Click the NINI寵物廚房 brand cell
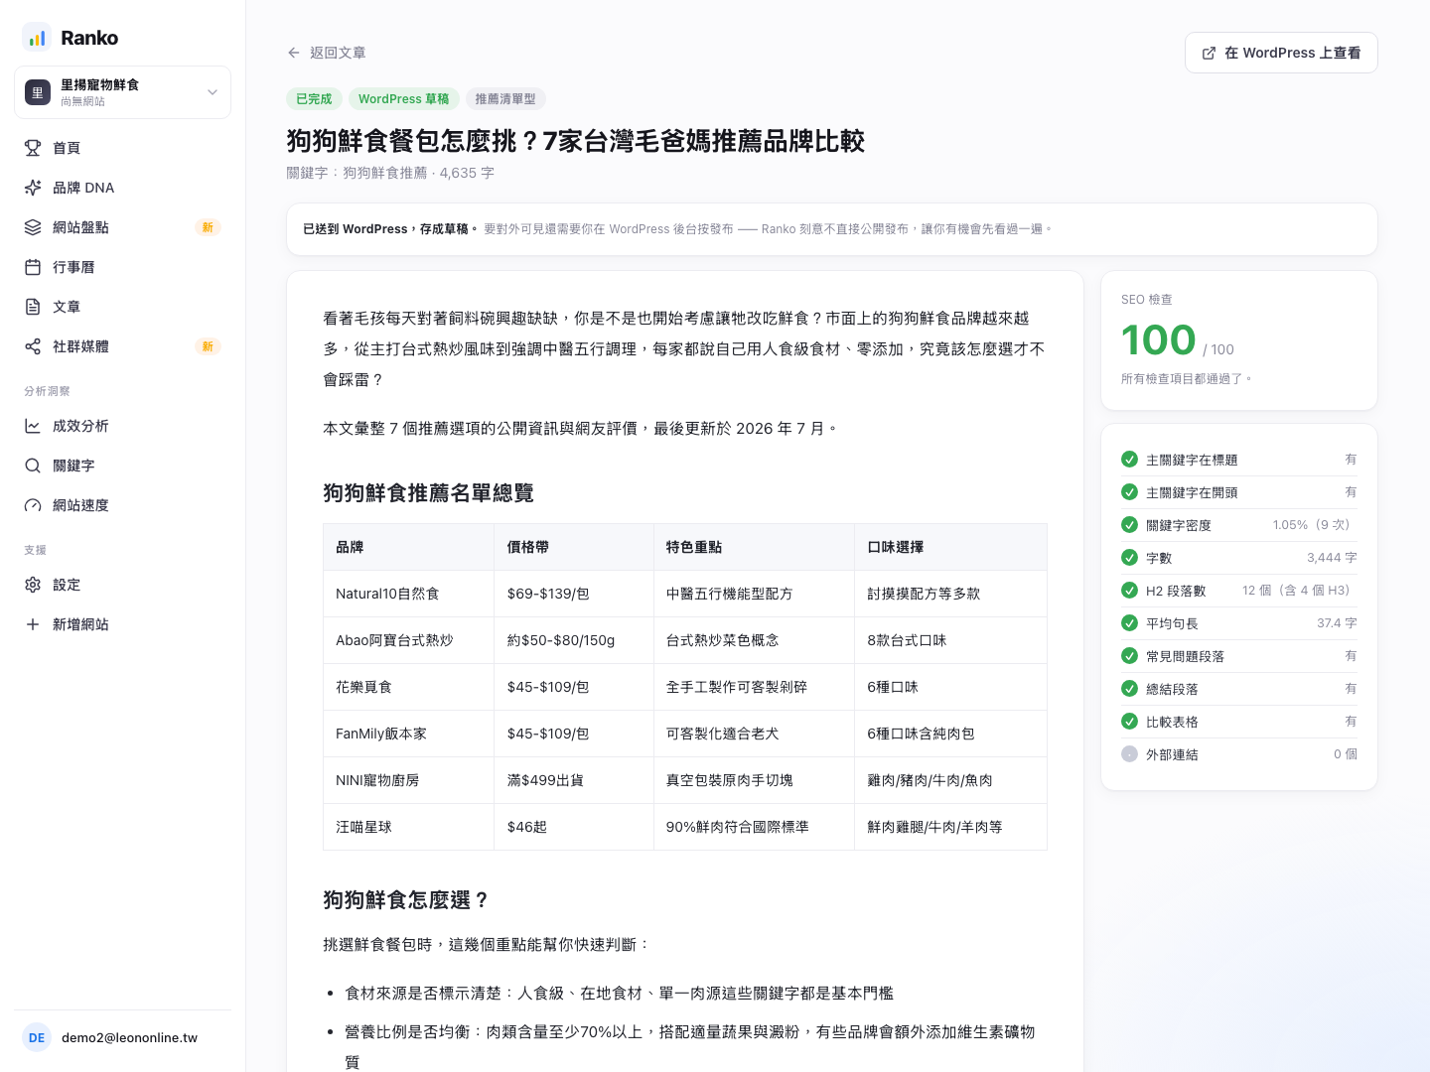The image size is (1430, 1072). (408, 780)
